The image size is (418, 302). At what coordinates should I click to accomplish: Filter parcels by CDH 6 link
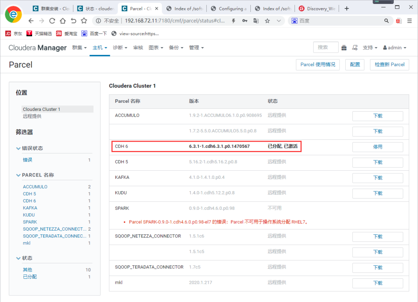click(29, 201)
